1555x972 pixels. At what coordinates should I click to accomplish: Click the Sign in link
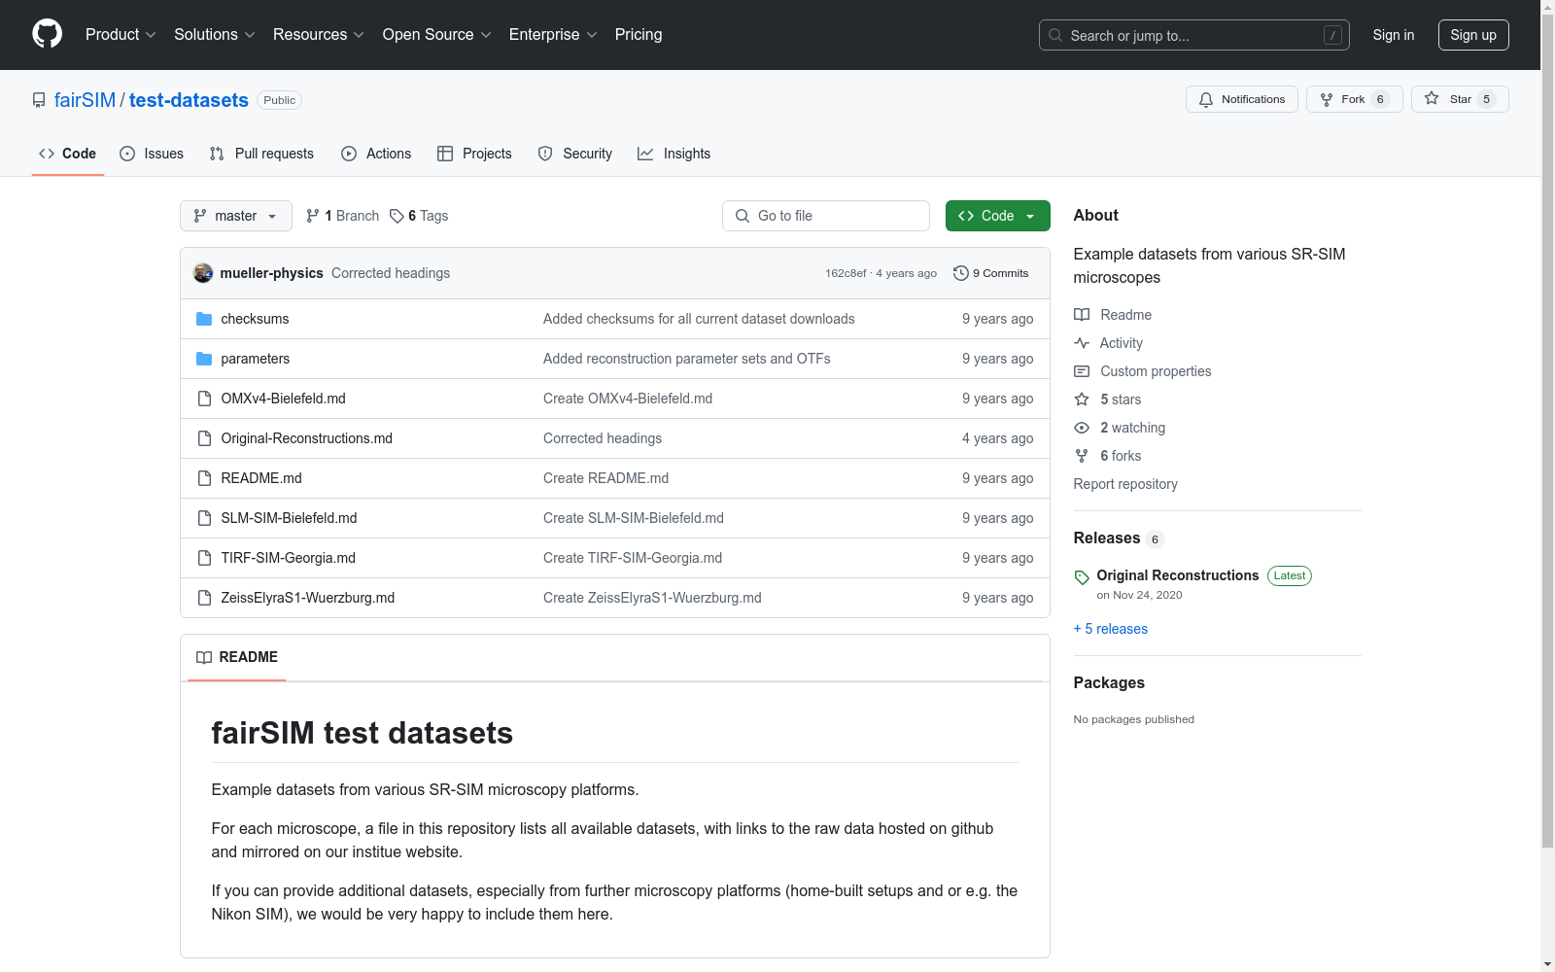point(1394,35)
